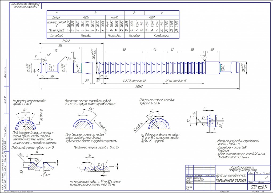Select heading 'Продольный профиль зубца с 1 по 12'

point(33,148)
